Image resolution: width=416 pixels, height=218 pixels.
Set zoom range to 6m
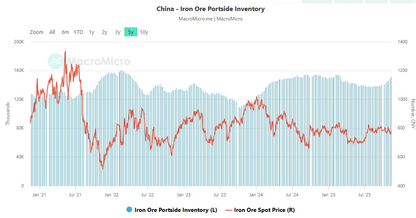click(65, 32)
